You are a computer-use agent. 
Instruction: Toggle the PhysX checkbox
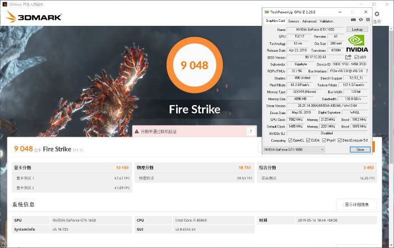[x=324, y=140]
